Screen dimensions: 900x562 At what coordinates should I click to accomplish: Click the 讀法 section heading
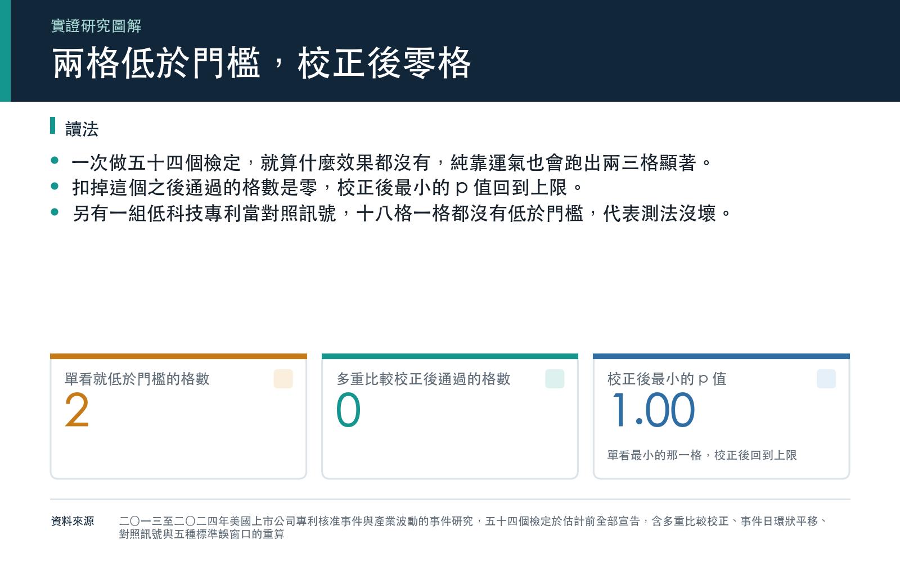click(82, 129)
